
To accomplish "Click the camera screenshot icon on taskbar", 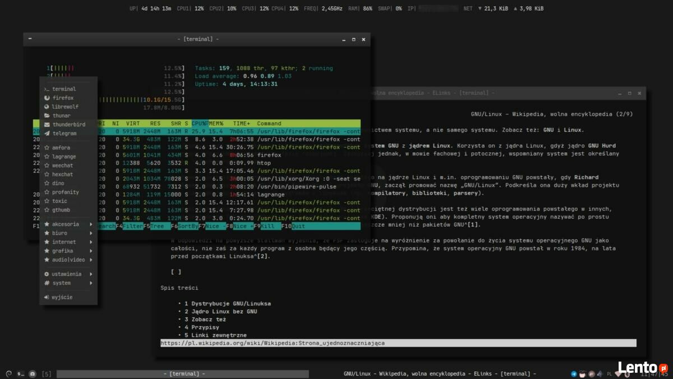I will (33, 373).
